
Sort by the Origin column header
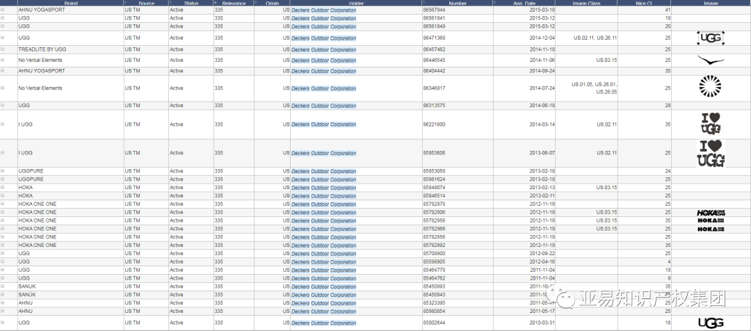click(x=272, y=3)
